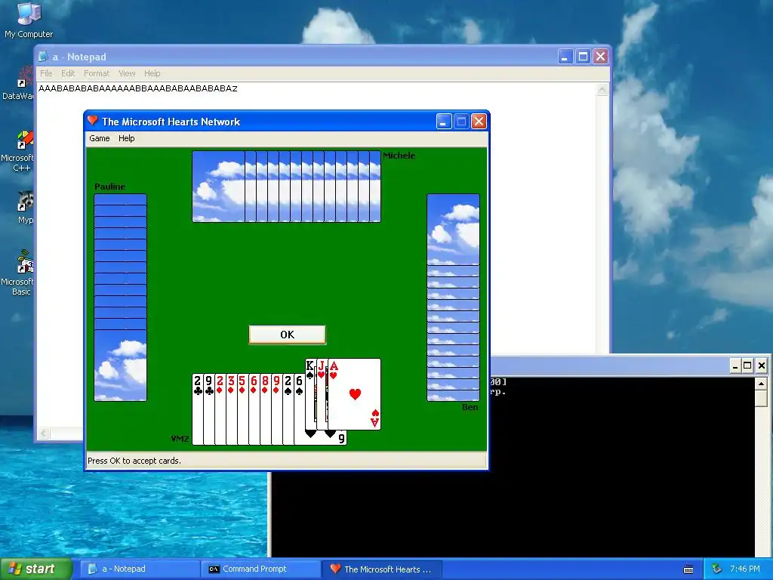Screen dimensions: 773x580
Task: Pick the 2 of clubs card
Action: (x=198, y=409)
